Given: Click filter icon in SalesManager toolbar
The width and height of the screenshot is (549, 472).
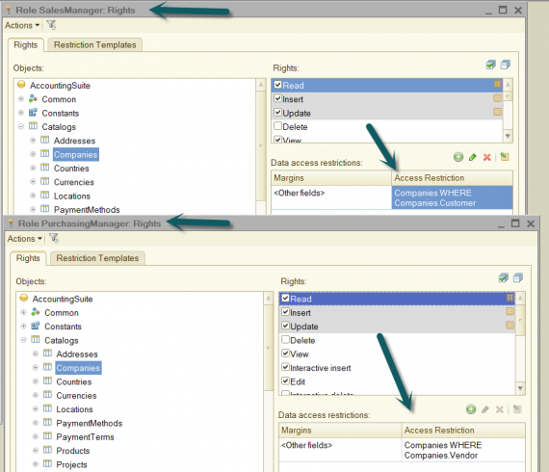Looking at the screenshot, I should point(51,25).
